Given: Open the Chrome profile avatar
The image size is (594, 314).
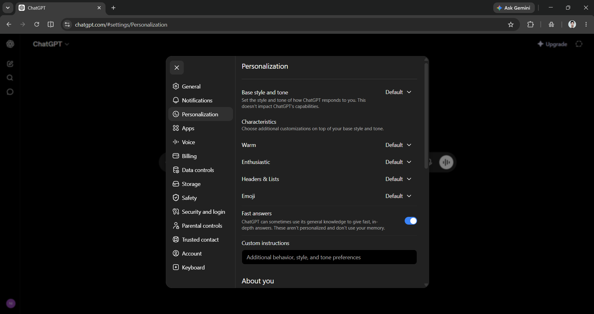Looking at the screenshot, I should pyautogui.click(x=572, y=24).
